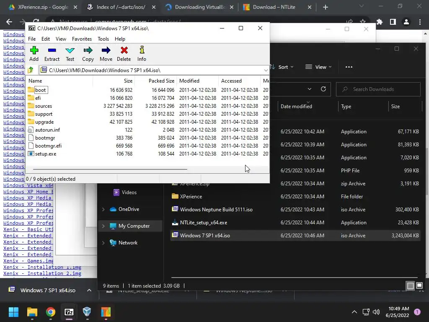Open Explorer address bar history dropdown
The image size is (429, 322).
click(310, 89)
